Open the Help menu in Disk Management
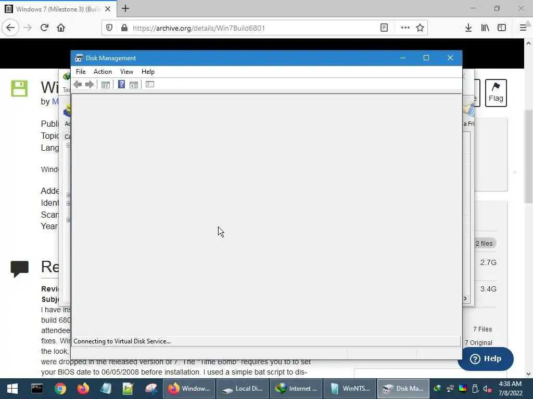Viewport: 533px width, 399px height. tap(148, 72)
